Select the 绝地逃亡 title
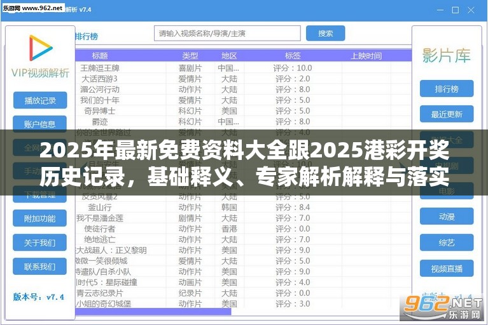This screenshot has width=488, height=325. (x=100, y=240)
